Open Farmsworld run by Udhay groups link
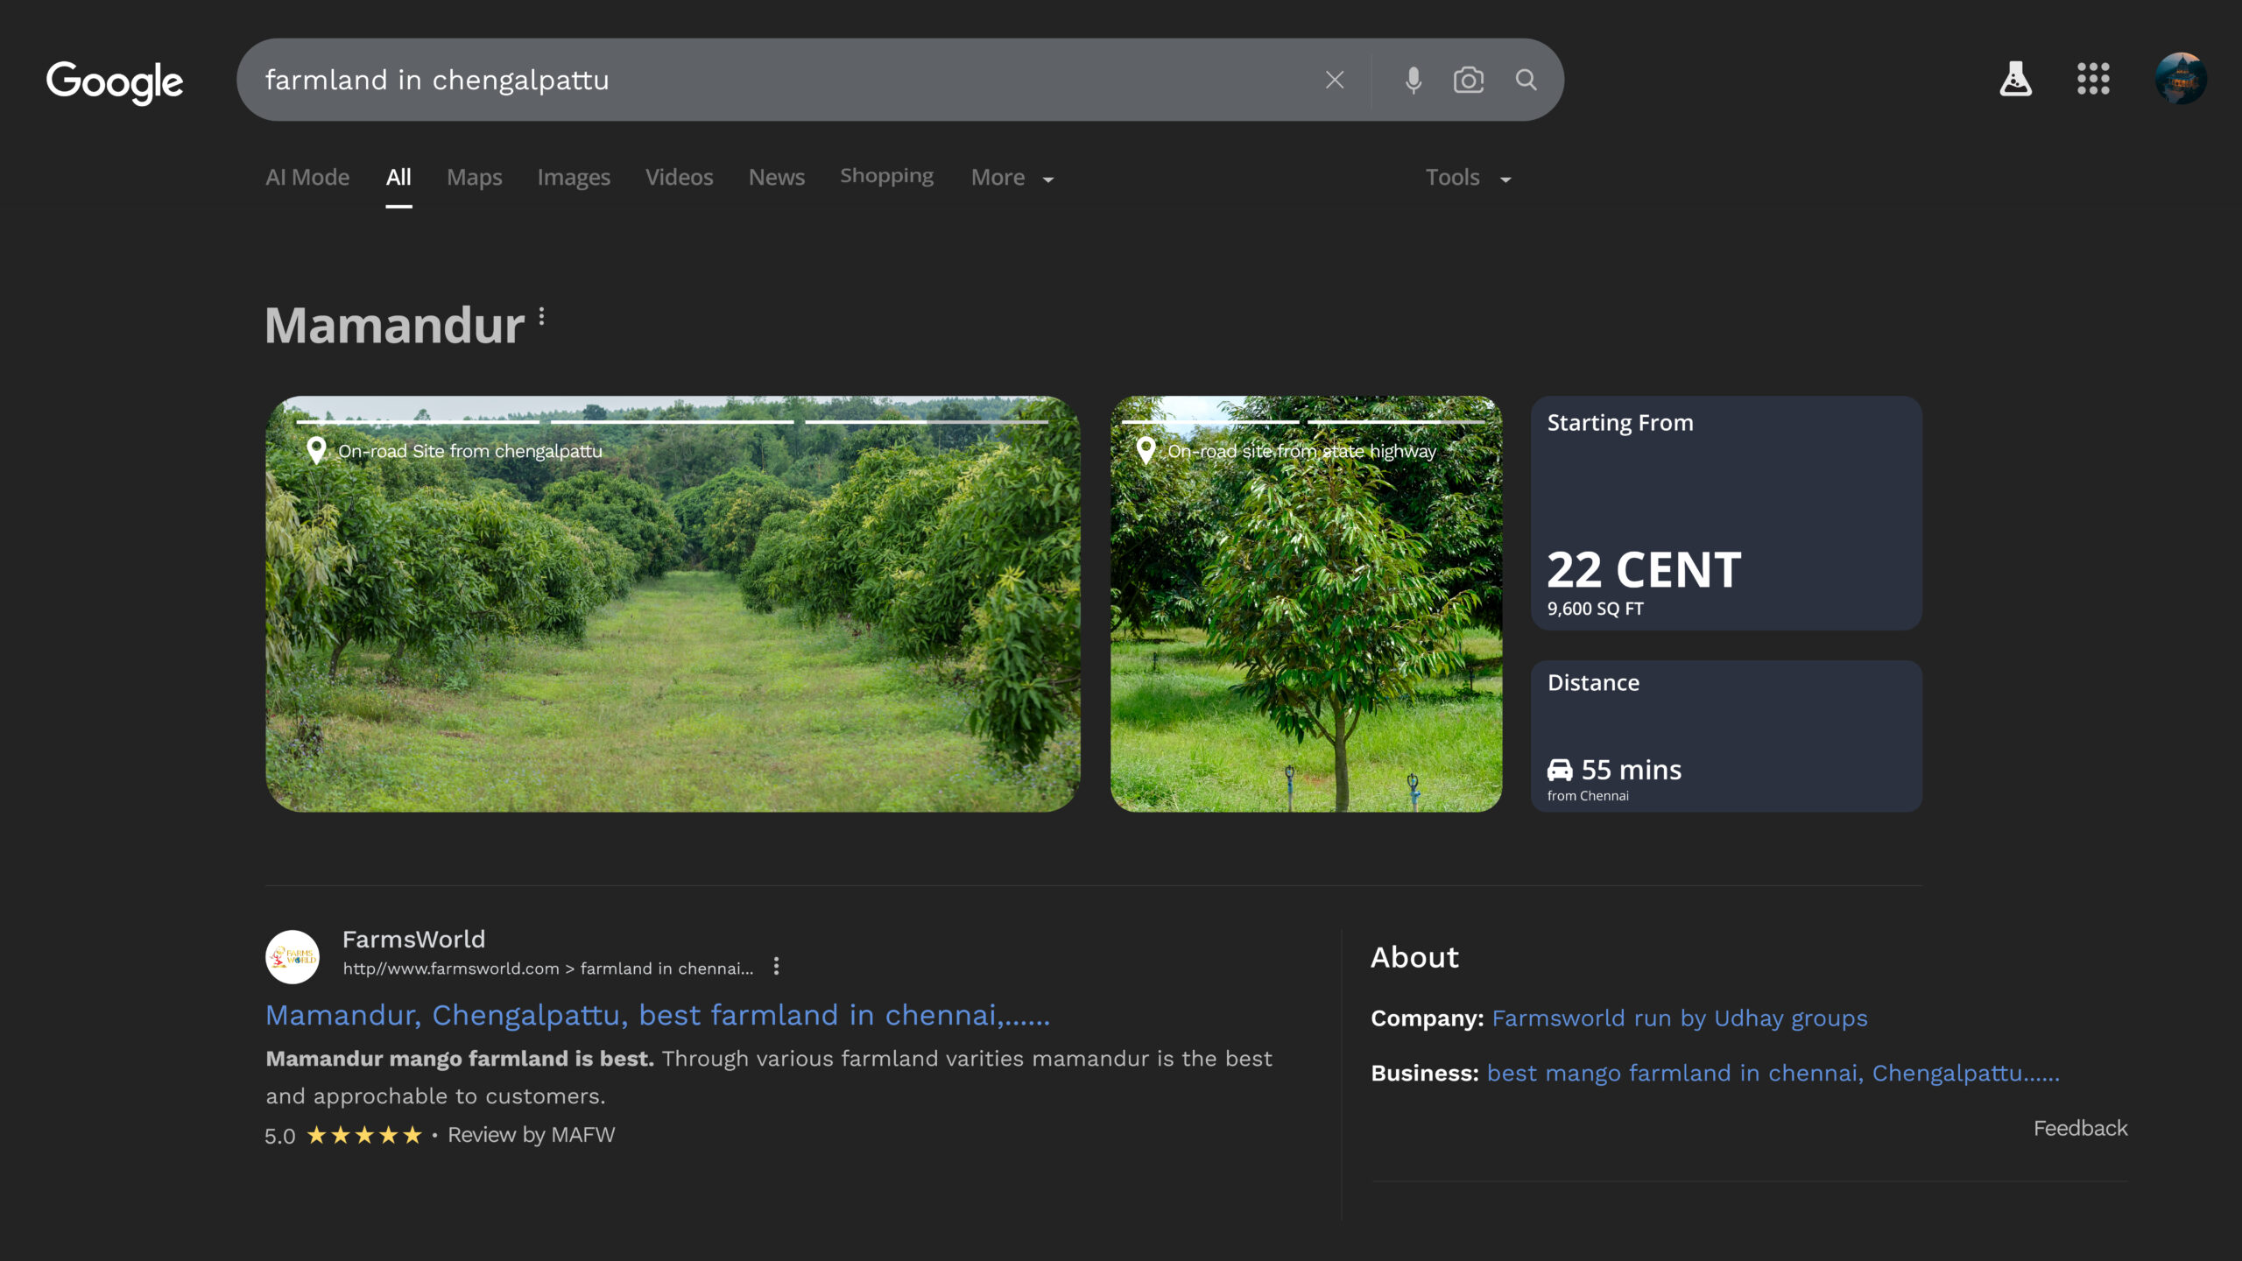Viewport: 2242px width, 1261px height. (1679, 1018)
